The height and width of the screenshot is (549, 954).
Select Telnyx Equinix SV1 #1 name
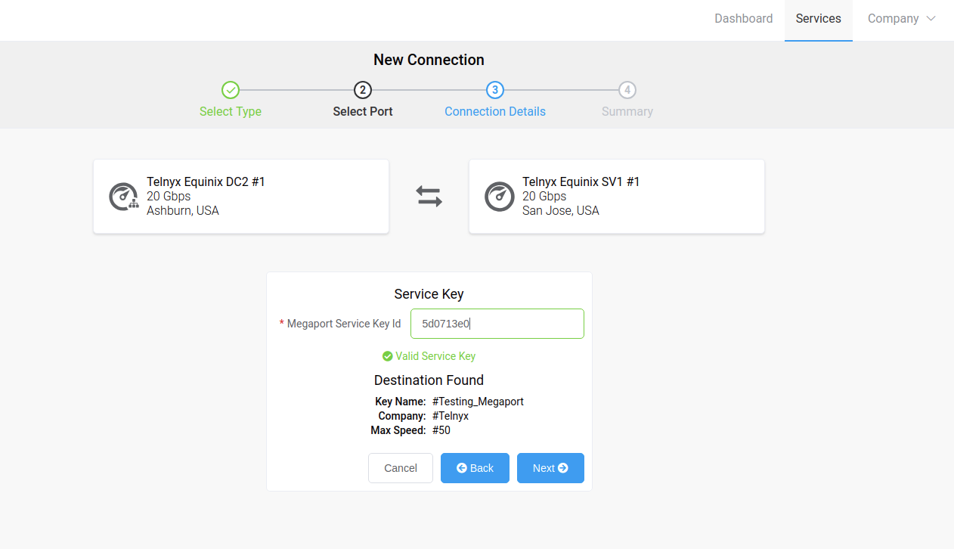(x=581, y=181)
